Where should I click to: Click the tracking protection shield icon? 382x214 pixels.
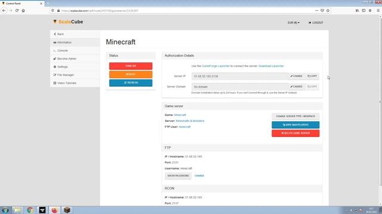pos(53,11)
